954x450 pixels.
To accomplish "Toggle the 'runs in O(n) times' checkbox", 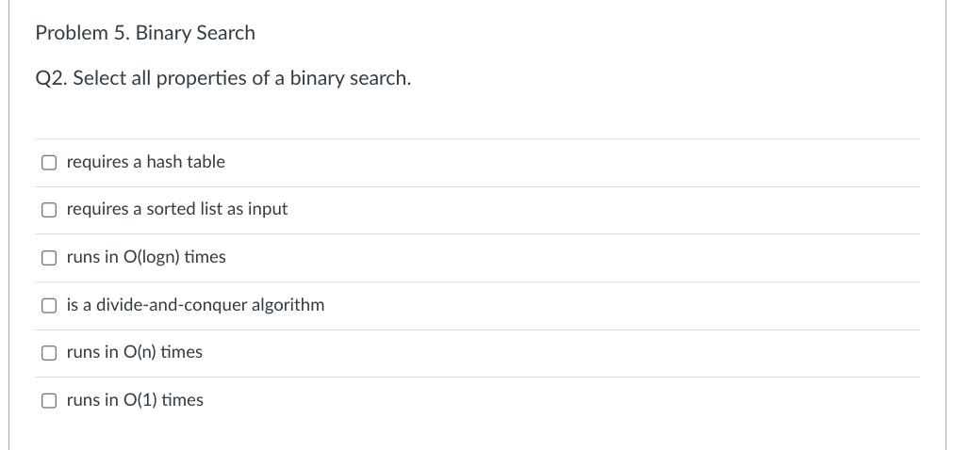I will click(48, 352).
